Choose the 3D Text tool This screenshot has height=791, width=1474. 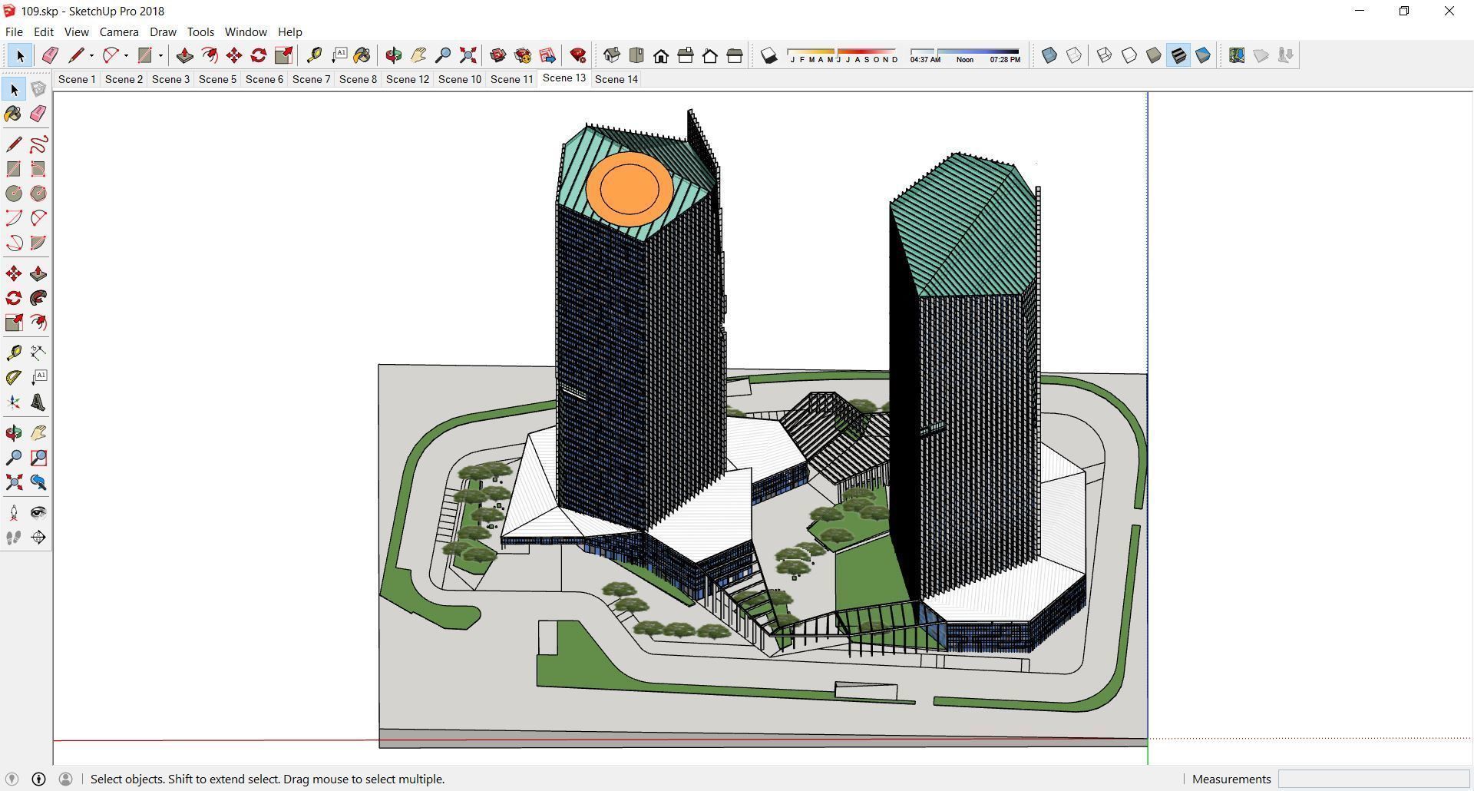38,402
